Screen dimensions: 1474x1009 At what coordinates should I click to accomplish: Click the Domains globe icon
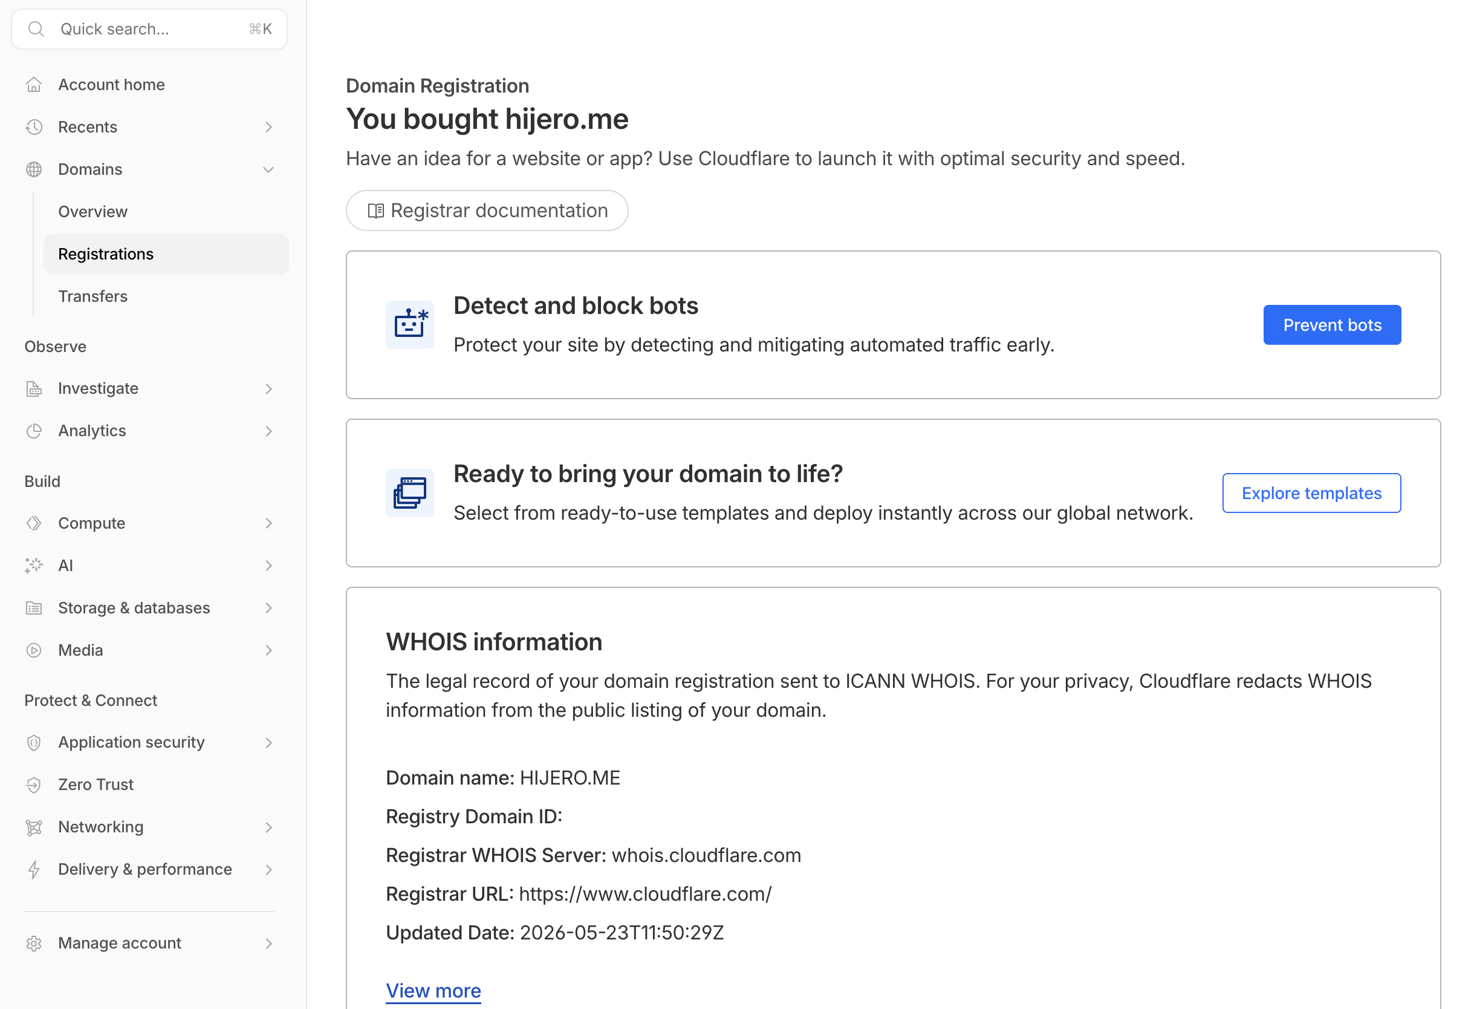[34, 169]
